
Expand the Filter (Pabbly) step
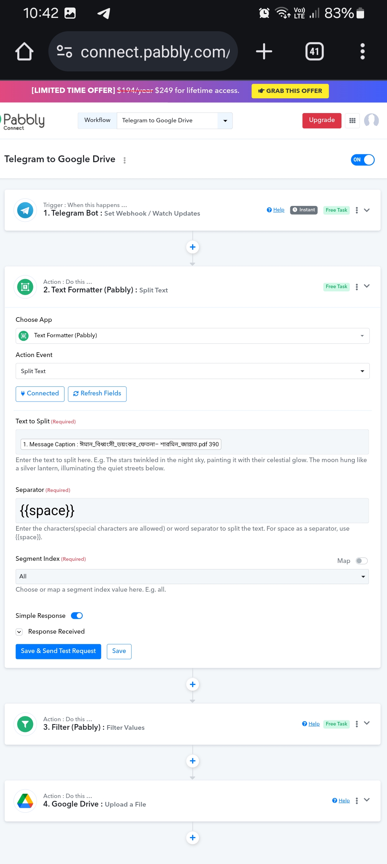367,723
